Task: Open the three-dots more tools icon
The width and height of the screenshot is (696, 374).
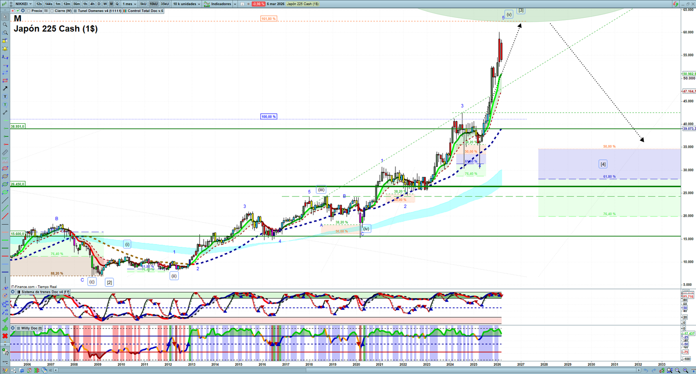Action: click(x=5, y=362)
